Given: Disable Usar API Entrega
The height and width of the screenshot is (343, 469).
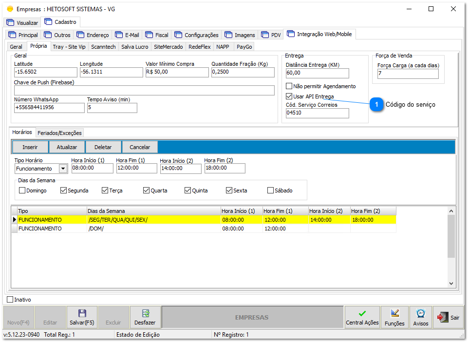Looking at the screenshot, I should point(289,96).
